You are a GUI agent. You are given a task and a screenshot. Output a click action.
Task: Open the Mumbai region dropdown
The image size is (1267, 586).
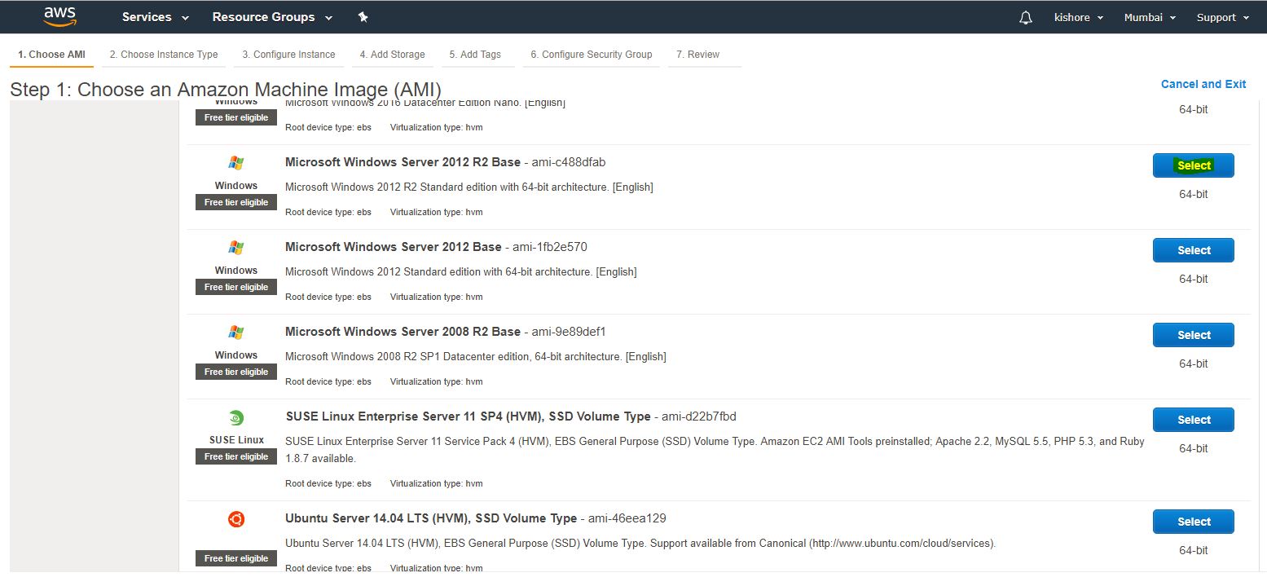[x=1150, y=17]
